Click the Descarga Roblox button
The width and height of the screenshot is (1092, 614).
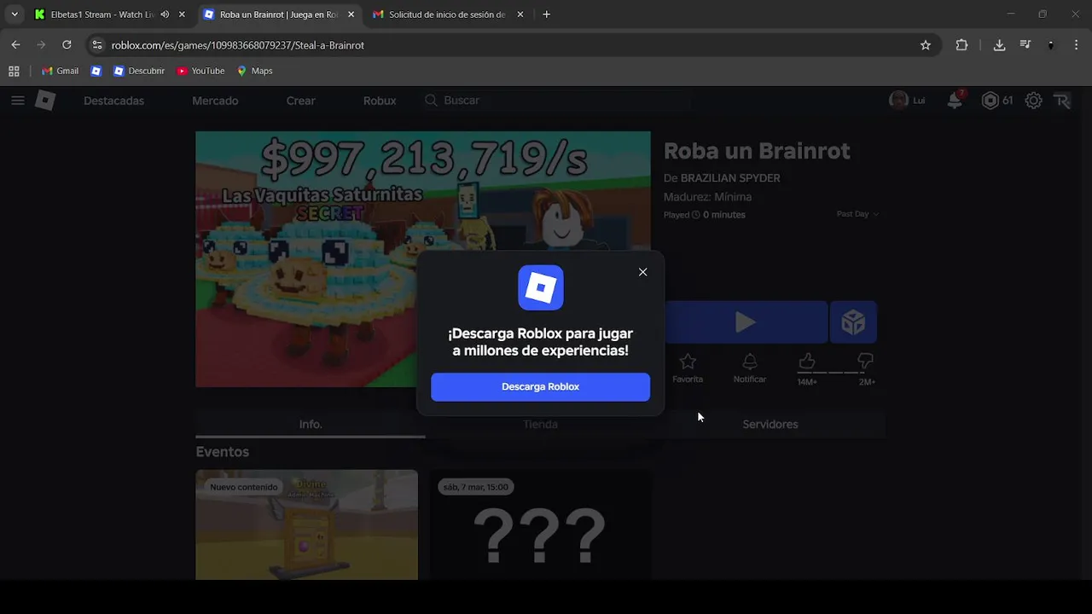pyautogui.click(x=540, y=386)
